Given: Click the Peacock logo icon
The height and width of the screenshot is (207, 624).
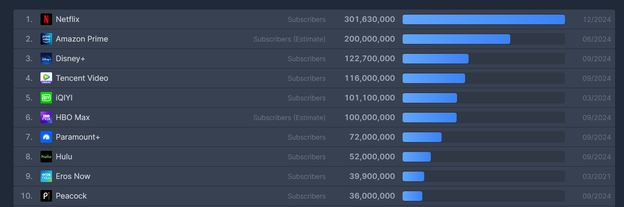Looking at the screenshot, I should [46, 196].
